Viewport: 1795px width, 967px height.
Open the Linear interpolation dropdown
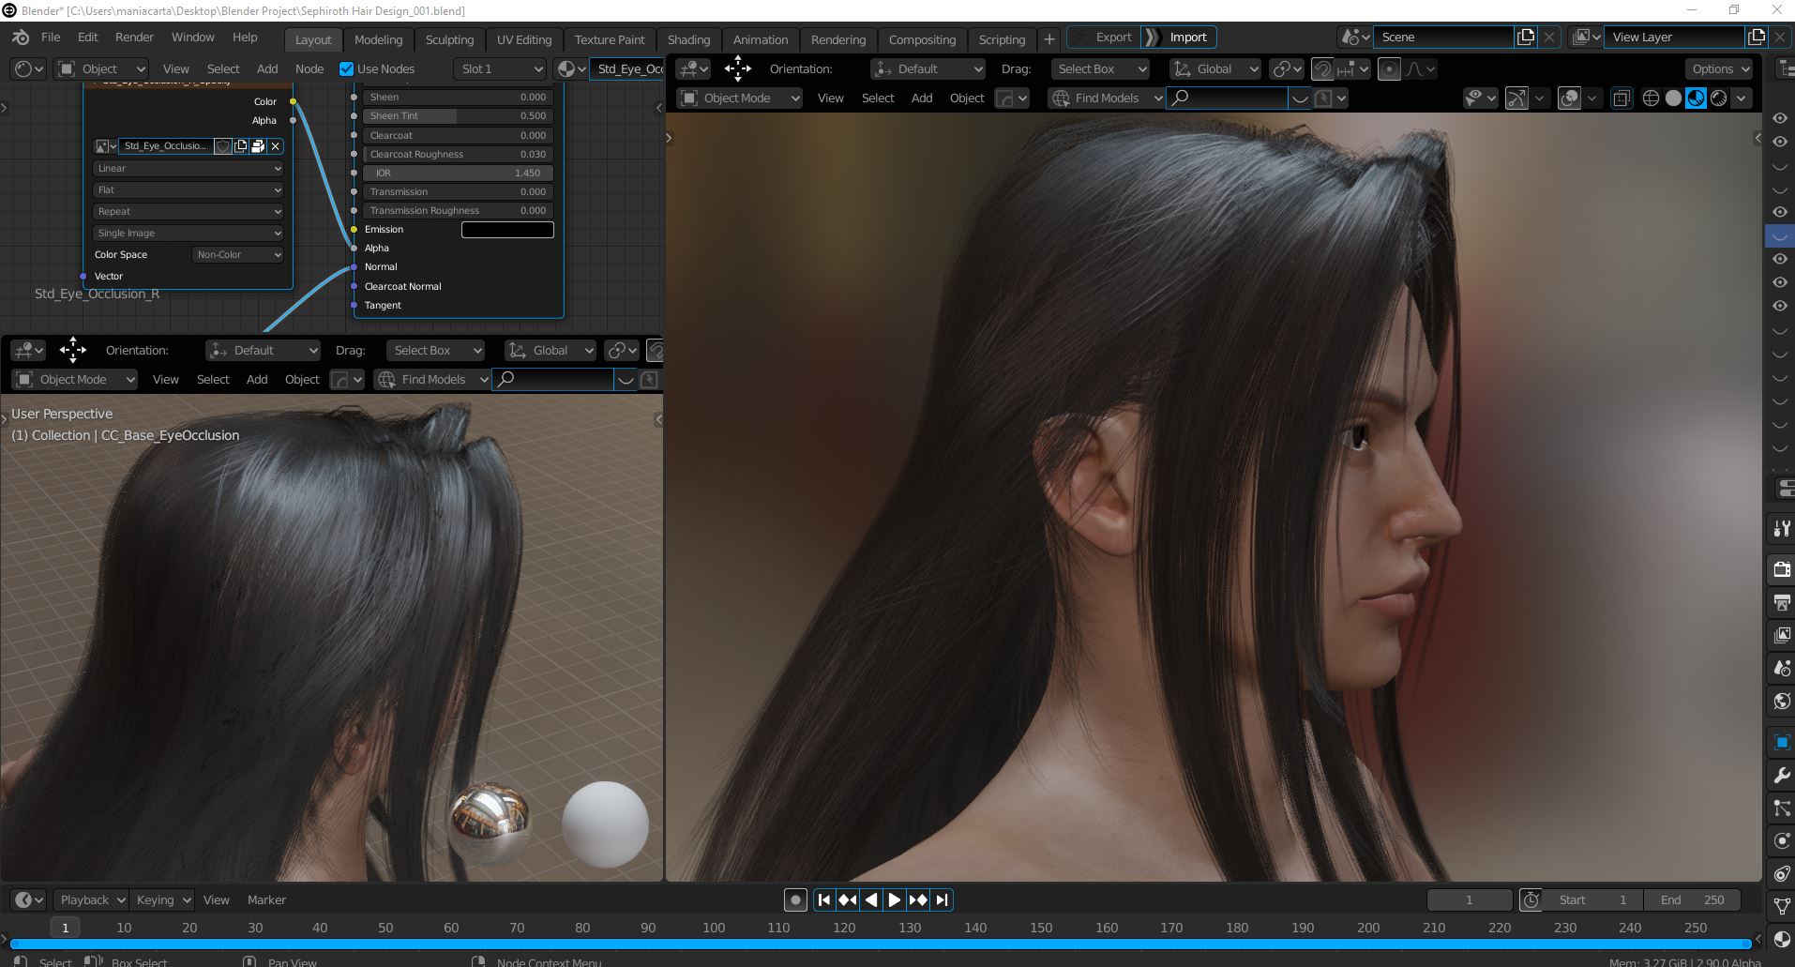[x=188, y=169]
